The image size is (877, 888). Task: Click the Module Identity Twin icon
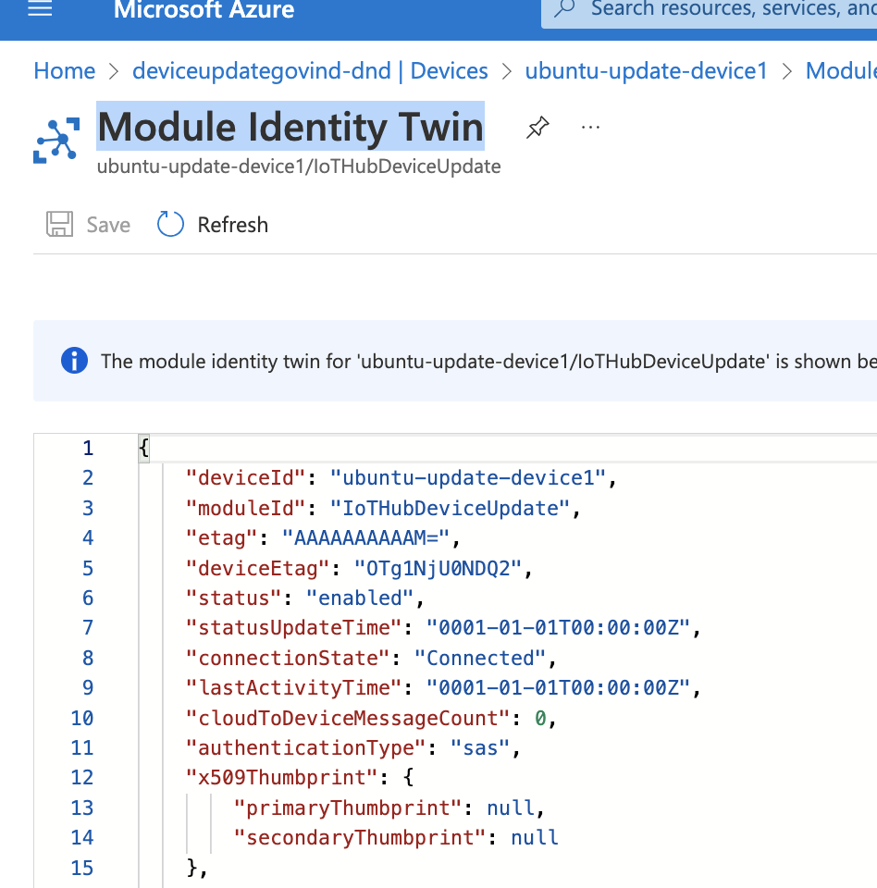[56, 141]
